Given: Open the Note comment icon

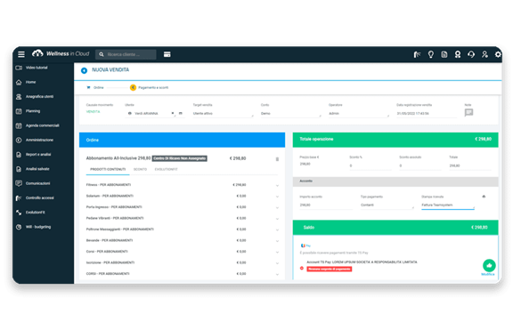Looking at the screenshot, I should click(x=468, y=112).
